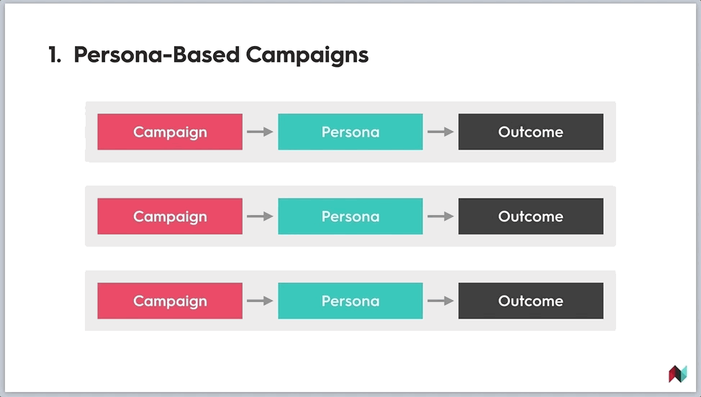Select the dark Outcome box in bottom row
The width and height of the screenshot is (701, 397).
coord(530,301)
